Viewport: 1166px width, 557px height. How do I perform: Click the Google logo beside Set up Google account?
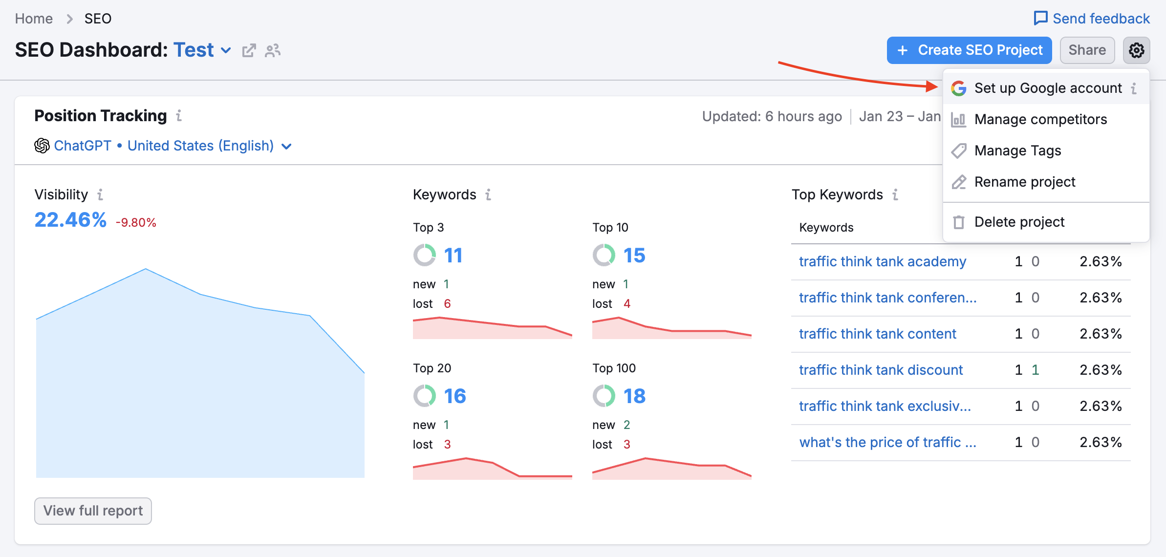point(959,88)
